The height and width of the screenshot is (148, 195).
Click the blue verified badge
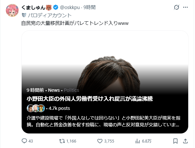[56, 7]
